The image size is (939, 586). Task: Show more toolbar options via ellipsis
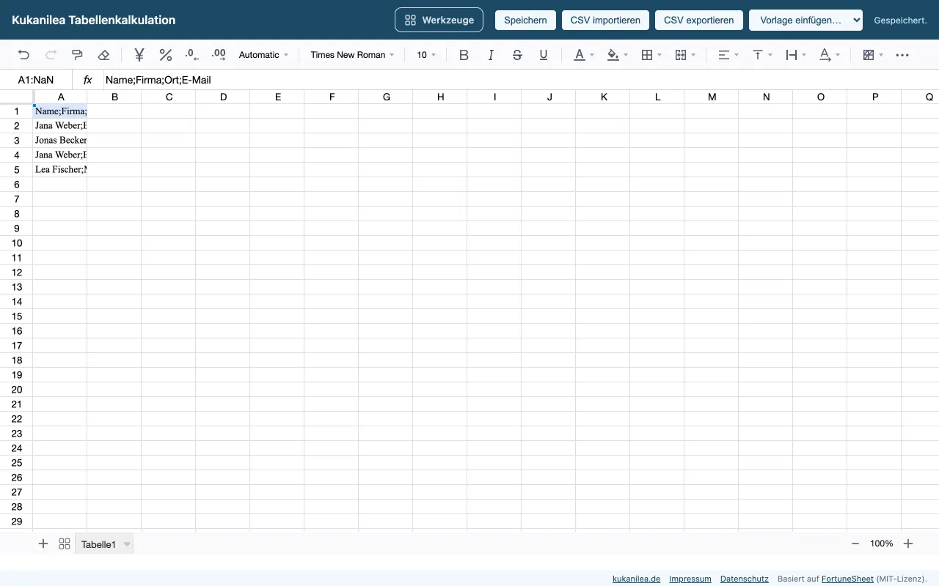[x=902, y=55]
